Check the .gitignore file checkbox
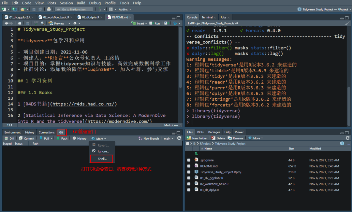The image size is (352, 212). click(x=189, y=160)
